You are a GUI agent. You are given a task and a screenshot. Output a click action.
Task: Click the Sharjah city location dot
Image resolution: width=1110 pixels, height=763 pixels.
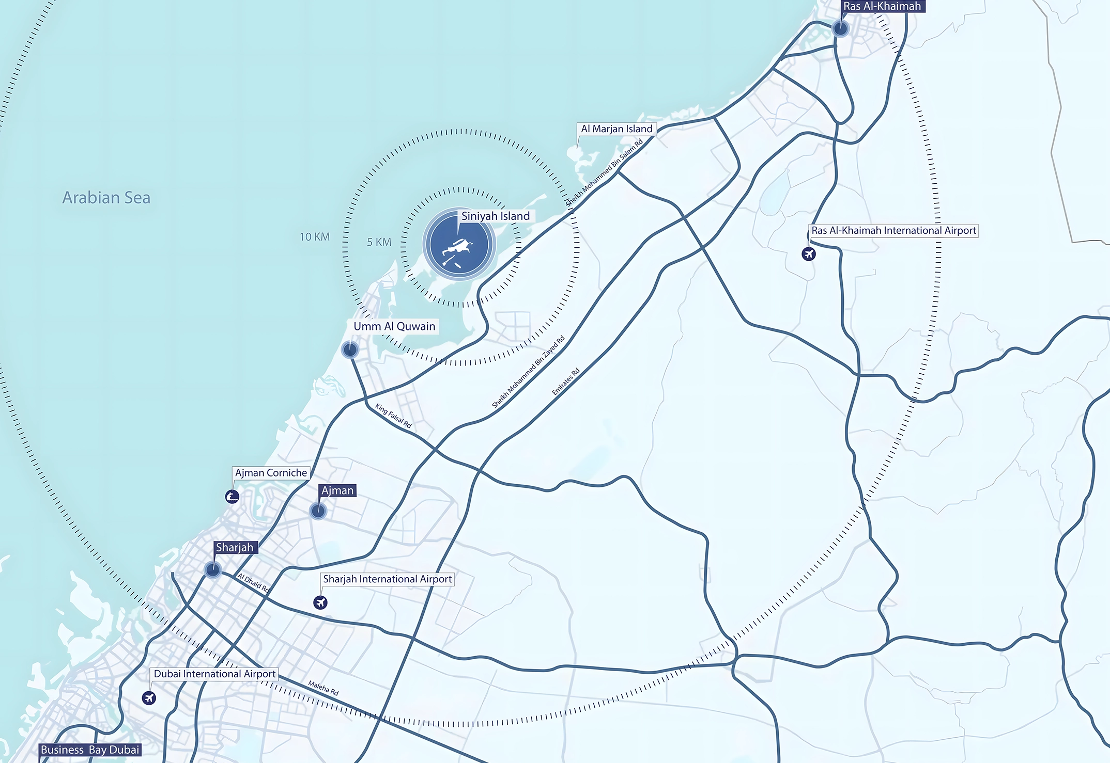click(212, 570)
